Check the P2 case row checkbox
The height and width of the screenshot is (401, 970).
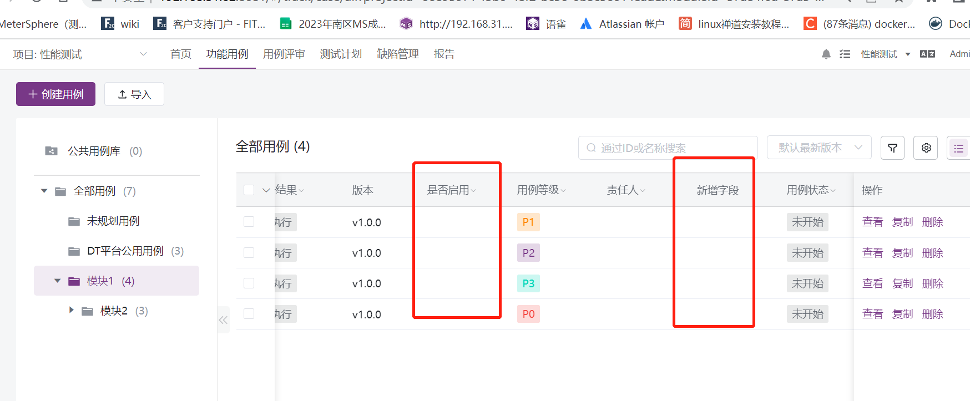249,252
